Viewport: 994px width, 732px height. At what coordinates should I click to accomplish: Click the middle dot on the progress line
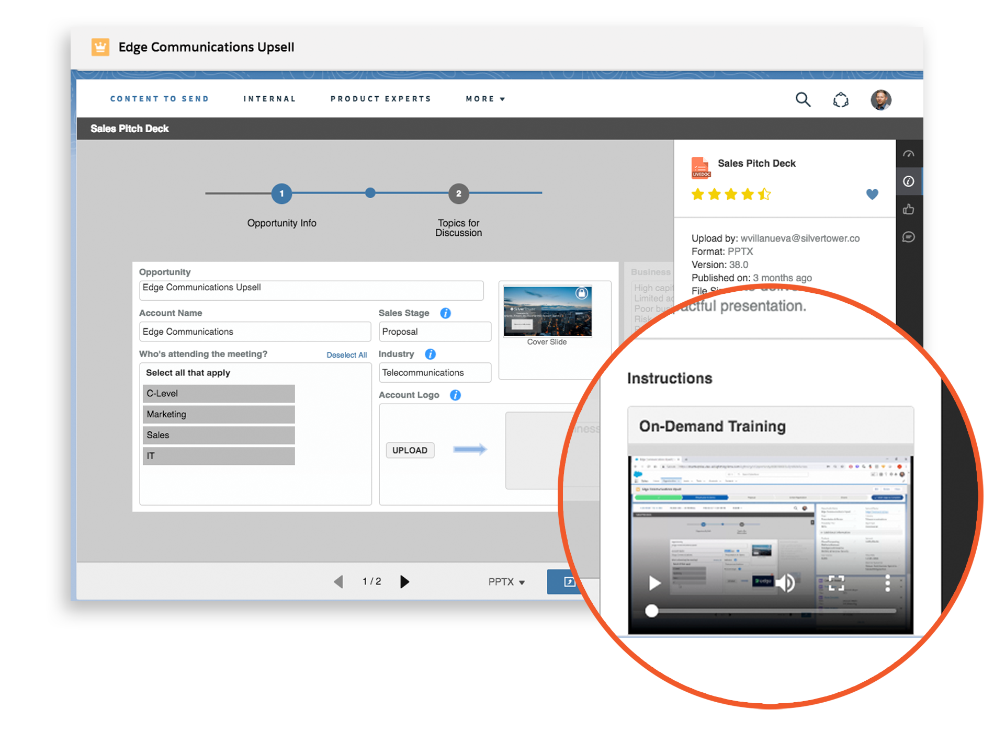tap(370, 193)
